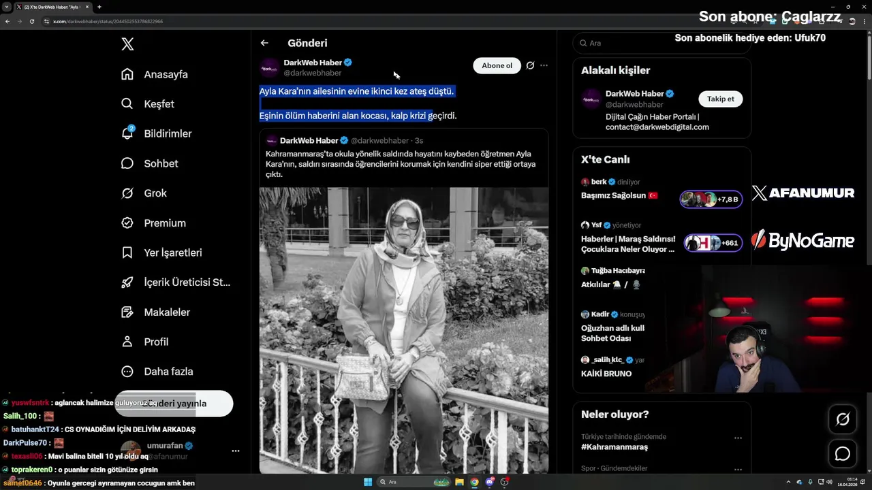
Task: Open Grok from the sidebar
Action: [144, 193]
